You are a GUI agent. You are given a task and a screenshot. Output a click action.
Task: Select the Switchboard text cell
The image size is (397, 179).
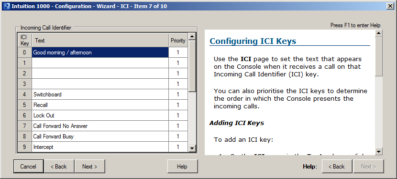[x=100, y=95]
